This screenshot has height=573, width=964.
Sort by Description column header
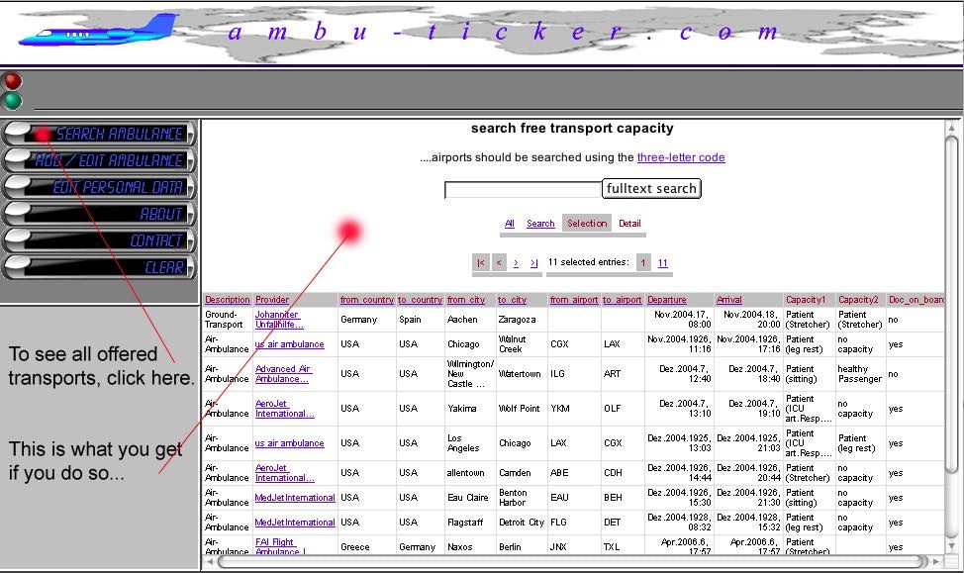[228, 300]
